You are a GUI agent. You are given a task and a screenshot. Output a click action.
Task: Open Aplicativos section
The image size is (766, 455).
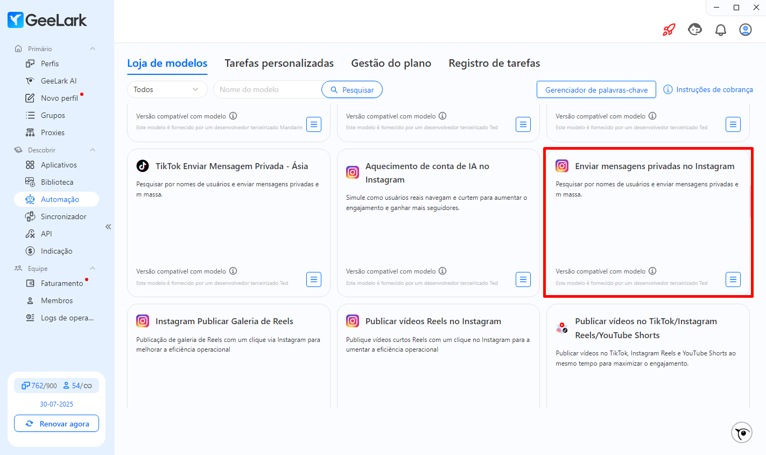[x=59, y=165]
